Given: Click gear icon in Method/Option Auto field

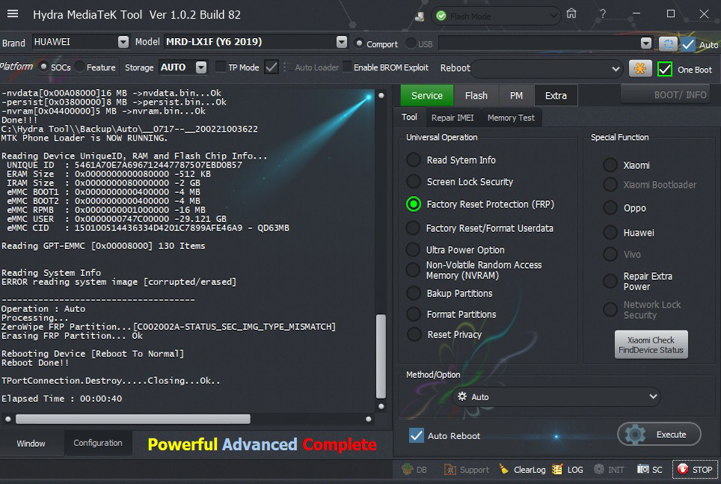Looking at the screenshot, I should pyautogui.click(x=462, y=396).
